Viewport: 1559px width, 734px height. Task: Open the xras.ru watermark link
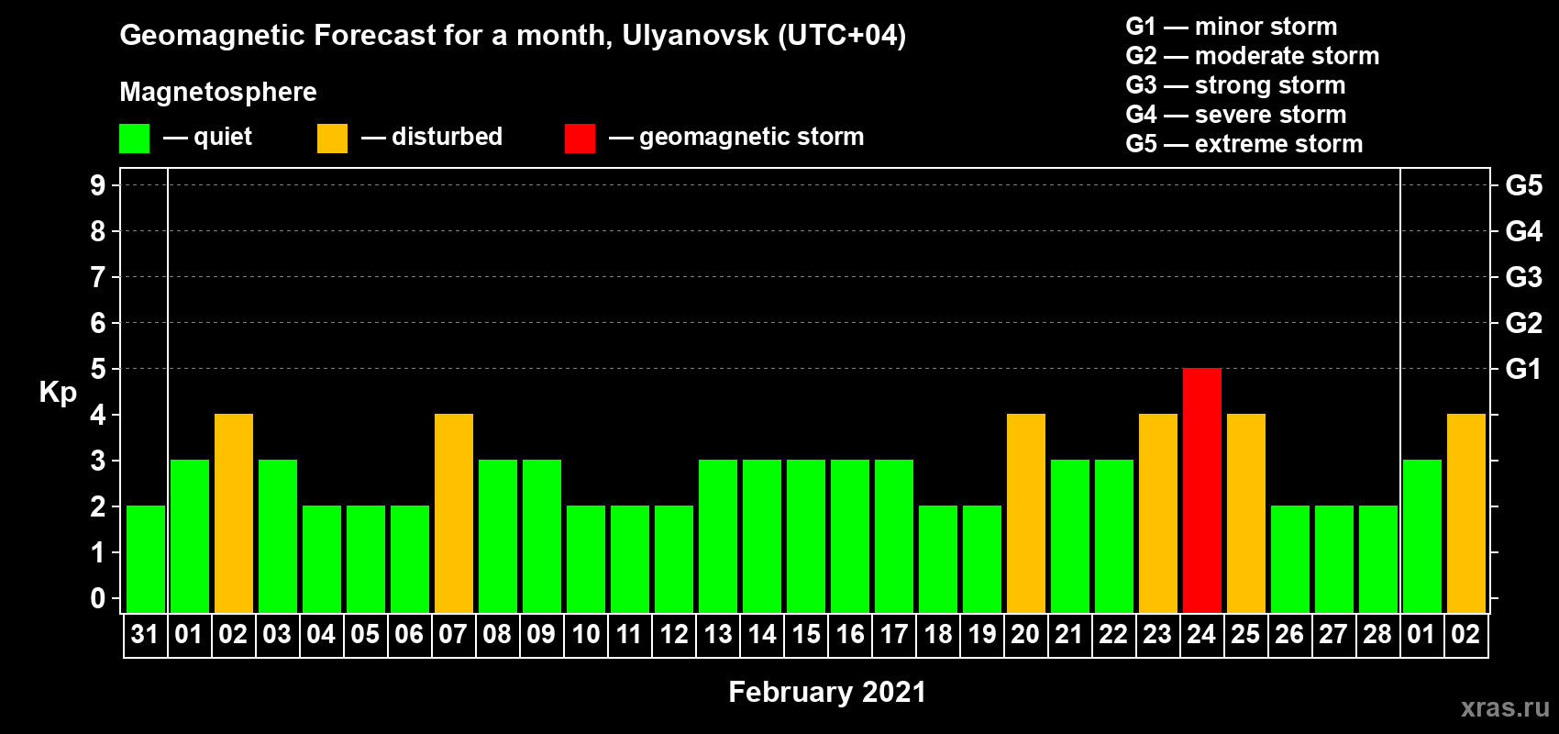click(1504, 707)
